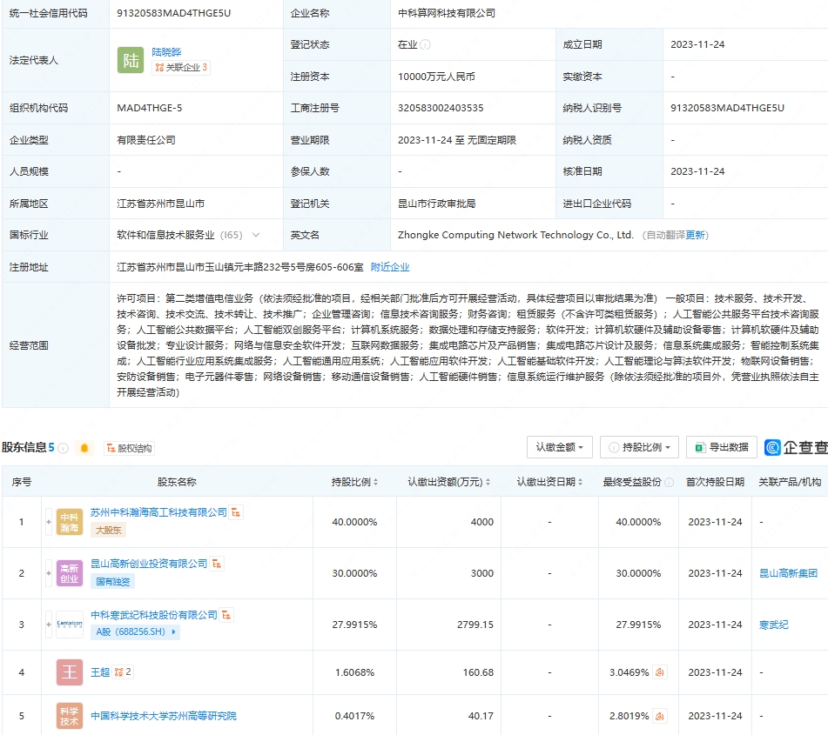Expand the 国标行业 software industry chevron
828x735 pixels.
click(256, 235)
